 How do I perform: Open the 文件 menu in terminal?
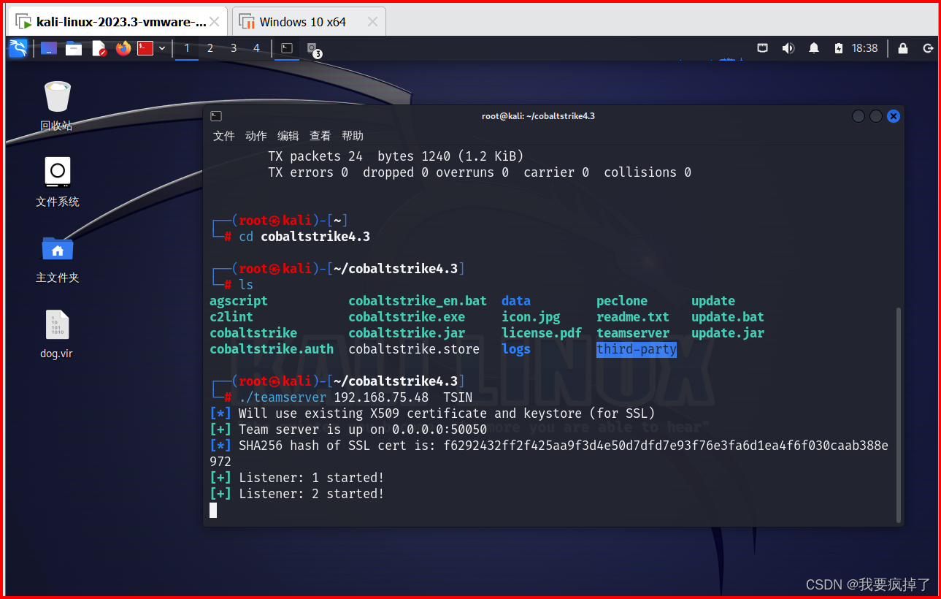click(224, 136)
